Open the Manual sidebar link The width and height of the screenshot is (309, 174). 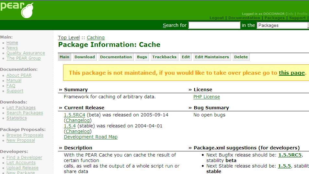tap(14, 81)
